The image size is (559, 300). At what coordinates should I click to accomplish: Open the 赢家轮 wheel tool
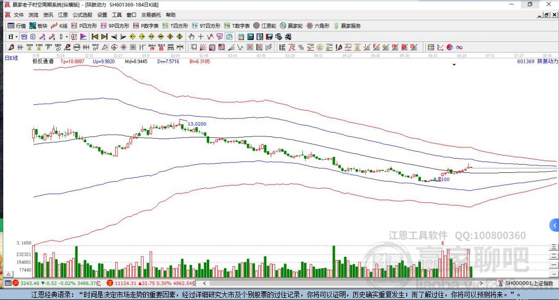(x=292, y=26)
